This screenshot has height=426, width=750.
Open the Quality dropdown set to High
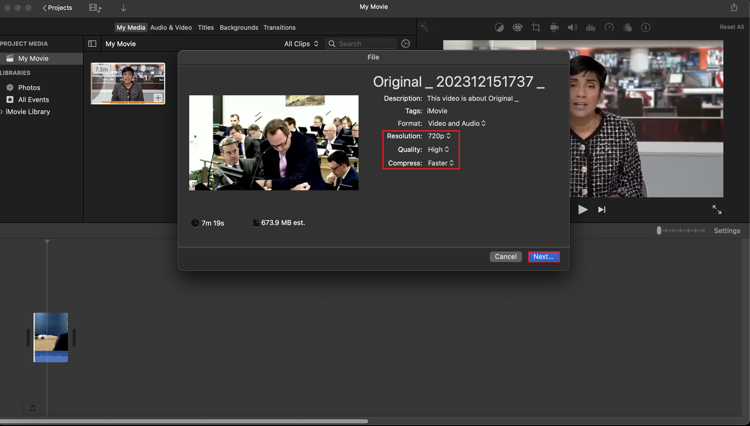click(x=439, y=149)
